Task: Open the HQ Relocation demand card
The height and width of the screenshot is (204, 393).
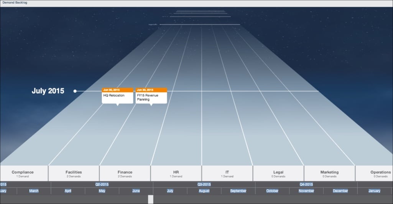Action: (117, 95)
